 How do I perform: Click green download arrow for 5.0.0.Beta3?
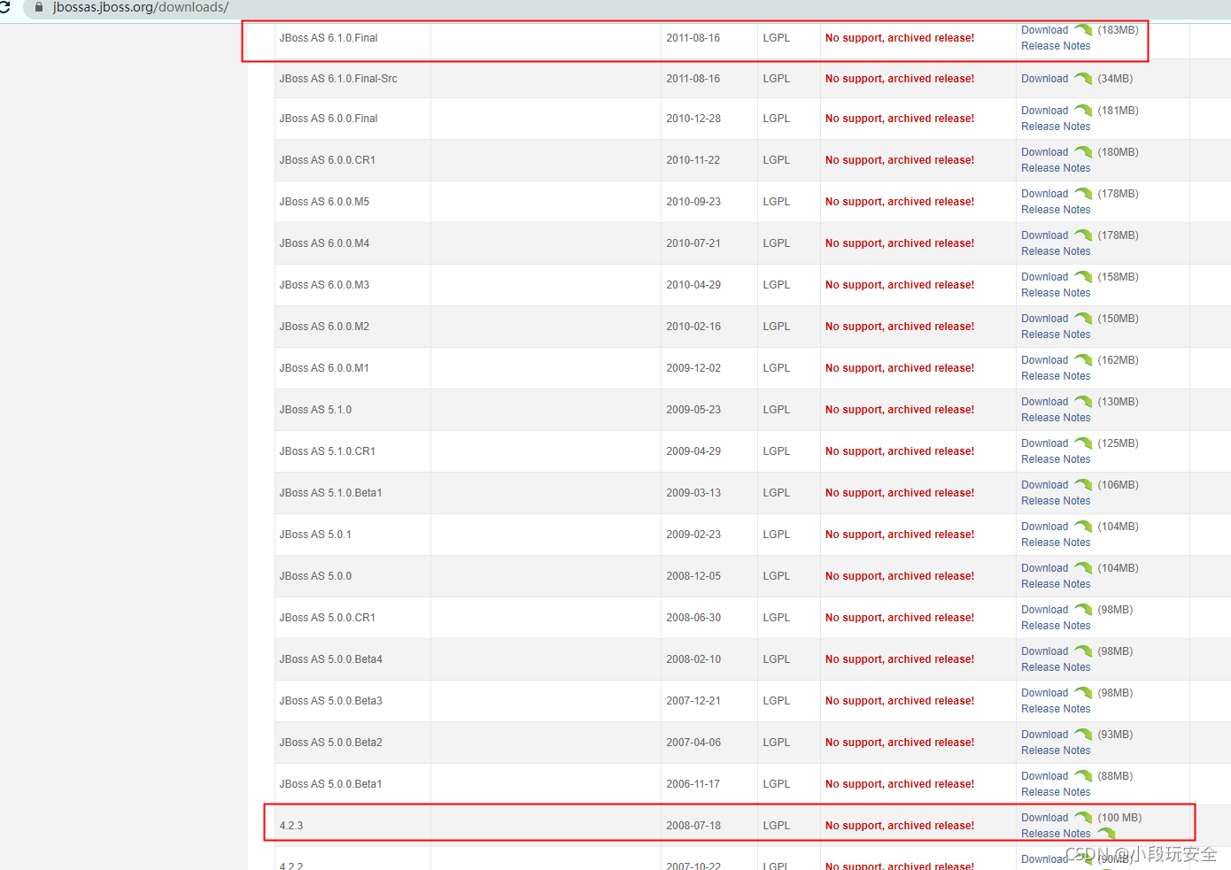click(x=1083, y=693)
